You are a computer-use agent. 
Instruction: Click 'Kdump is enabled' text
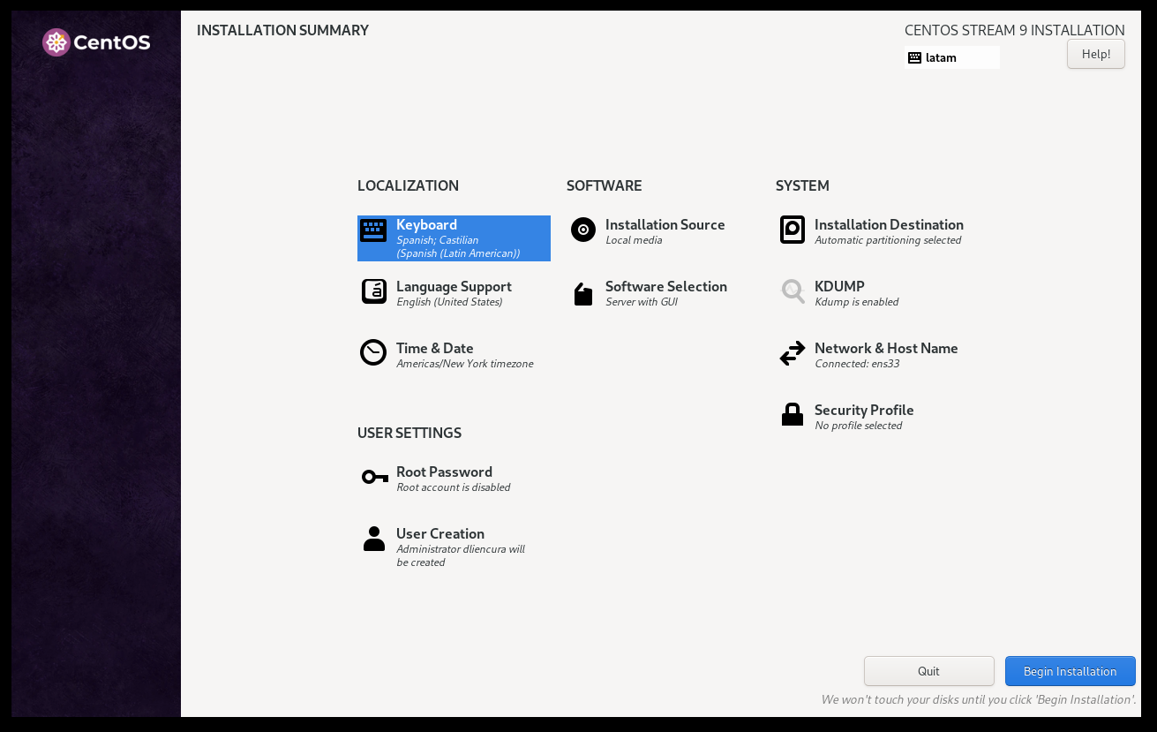[x=857, y=302]
